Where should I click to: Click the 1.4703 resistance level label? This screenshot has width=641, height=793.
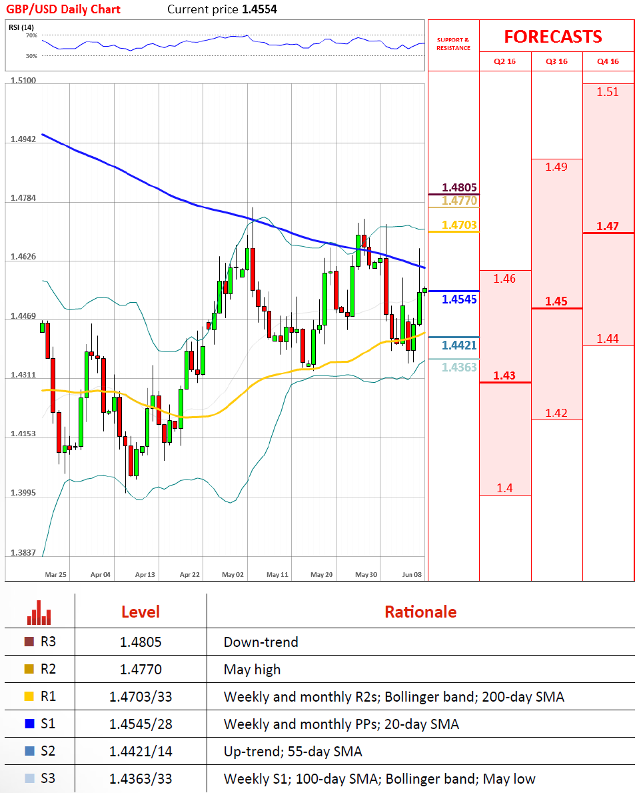pos(459,225)
